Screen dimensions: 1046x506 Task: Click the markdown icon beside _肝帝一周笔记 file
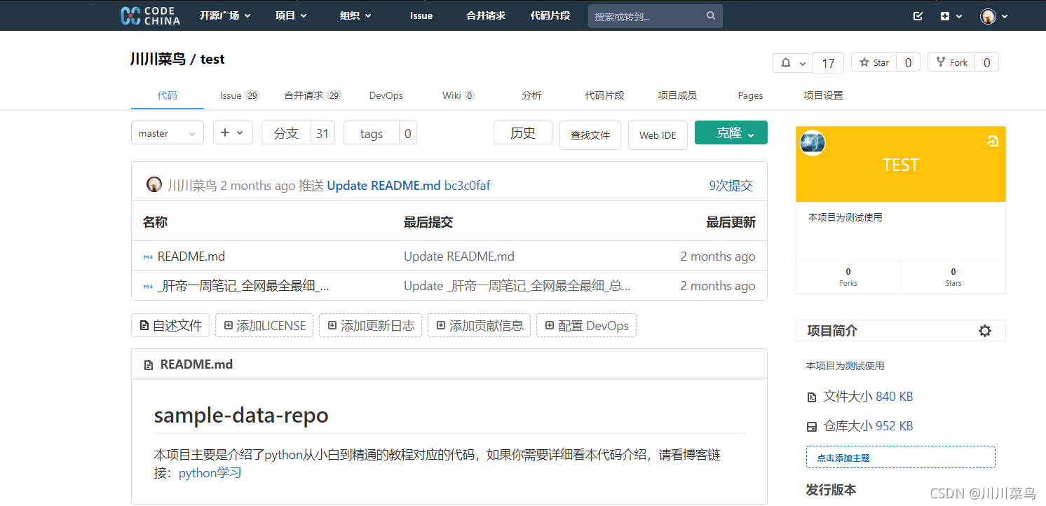point(148,286)
